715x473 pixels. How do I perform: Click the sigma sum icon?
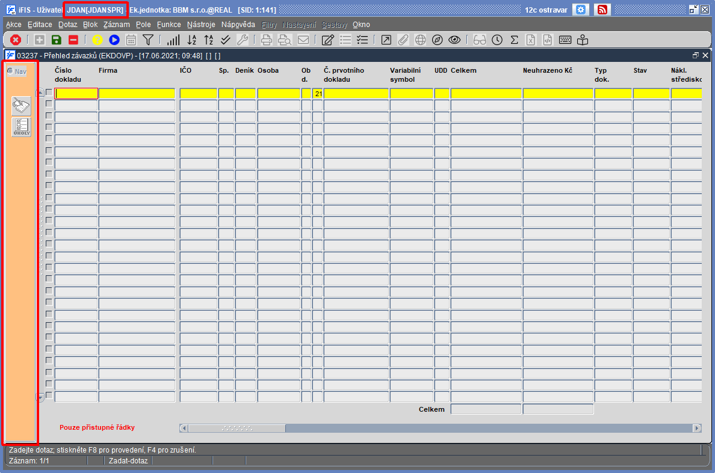514,40
